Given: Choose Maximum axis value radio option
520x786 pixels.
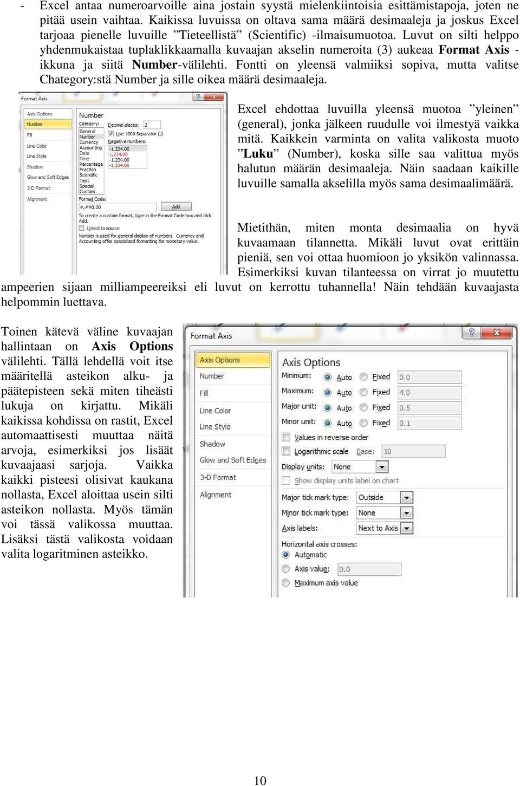Looking at the screenshot, I should (x=286, y=583).
